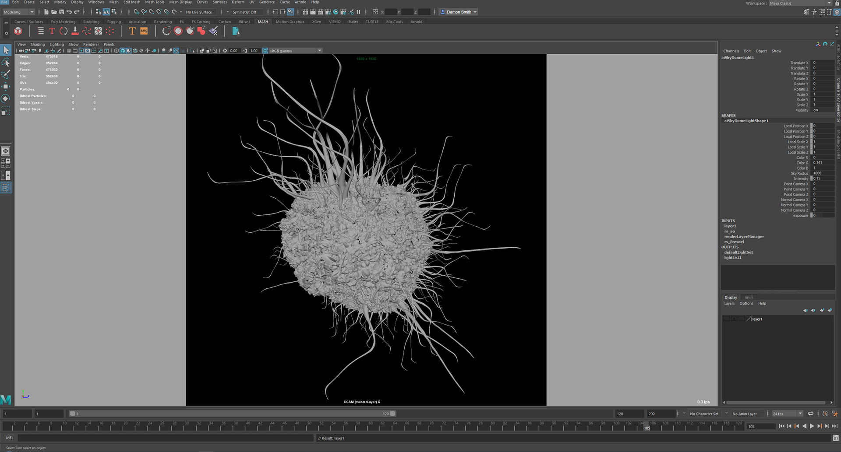This screenshot has height=452, width=841.
Task: Click the Create MASH Network shelf icon
Action: coord(18,31)
